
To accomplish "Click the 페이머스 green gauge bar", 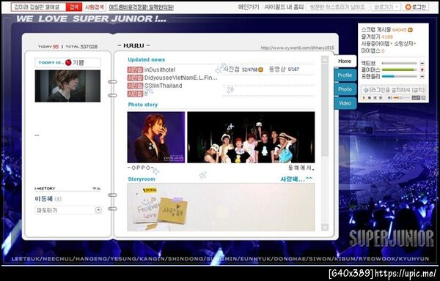I will [x=400, y=70].
